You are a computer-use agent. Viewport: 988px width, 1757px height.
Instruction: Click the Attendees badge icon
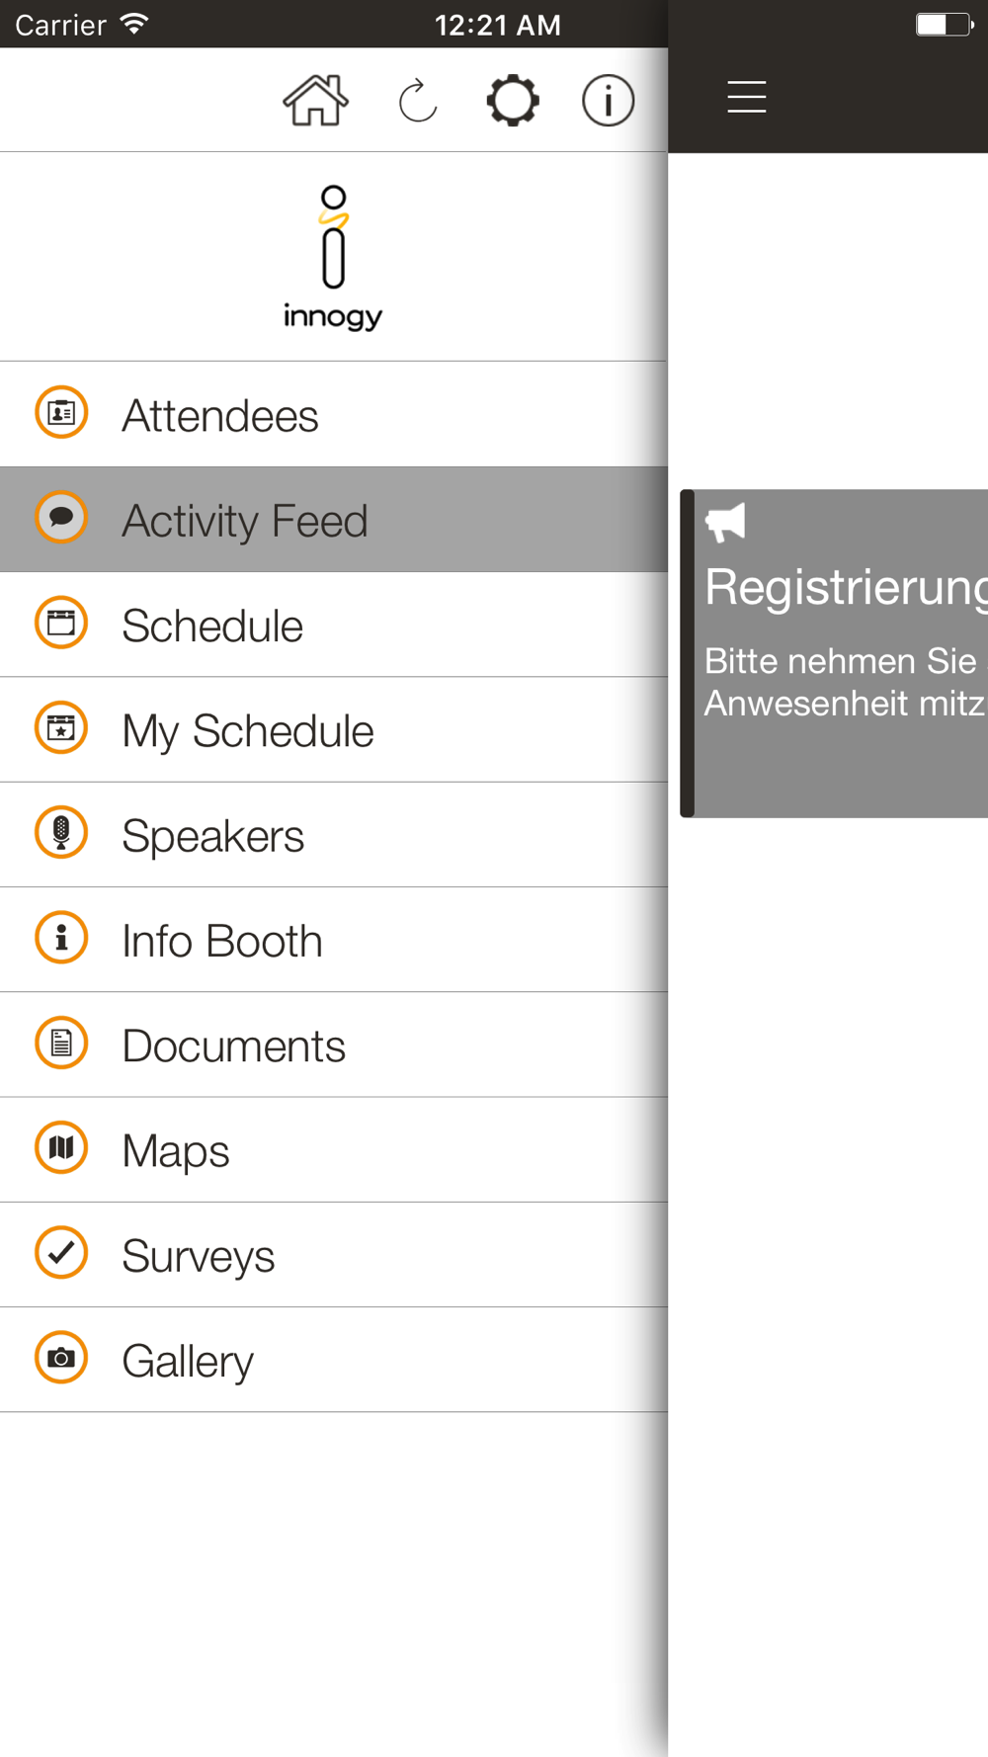tap(61, 412)
